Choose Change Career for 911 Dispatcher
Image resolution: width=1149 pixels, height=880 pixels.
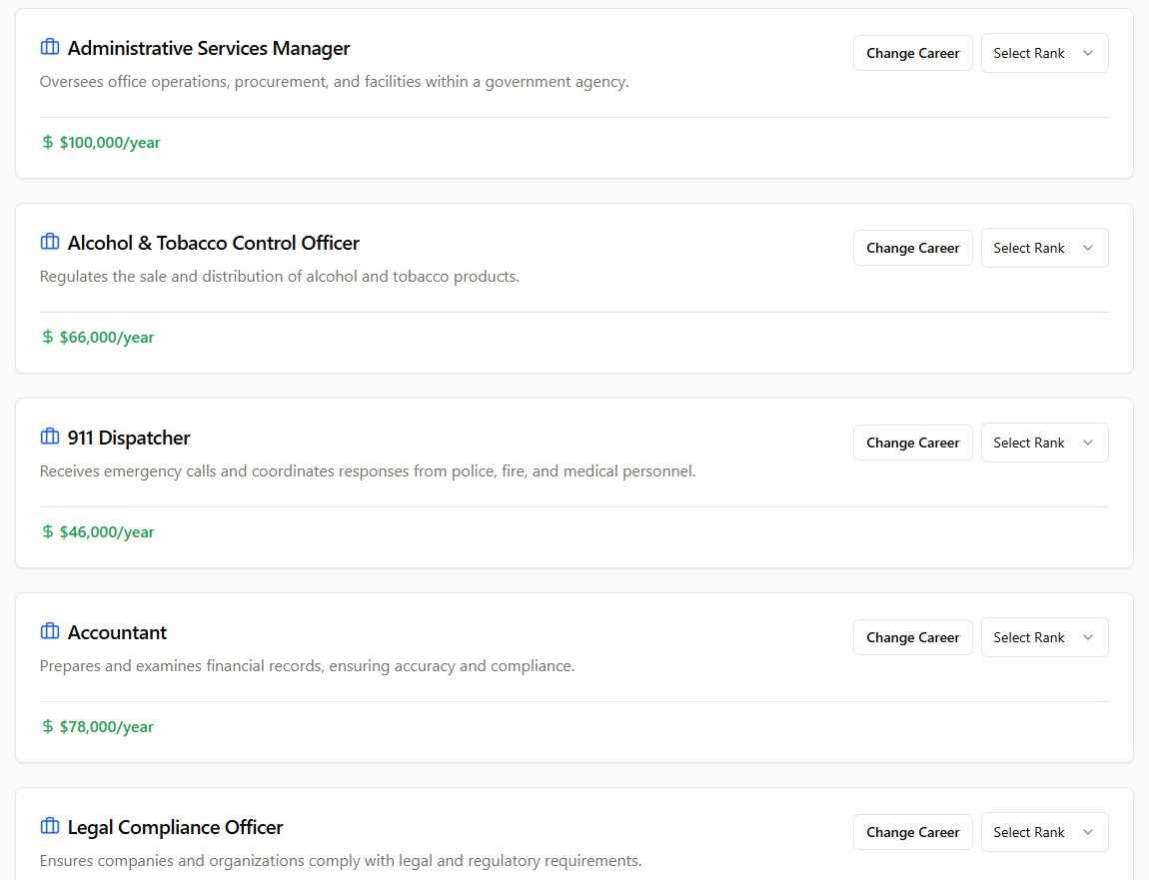tap(912, 442)
